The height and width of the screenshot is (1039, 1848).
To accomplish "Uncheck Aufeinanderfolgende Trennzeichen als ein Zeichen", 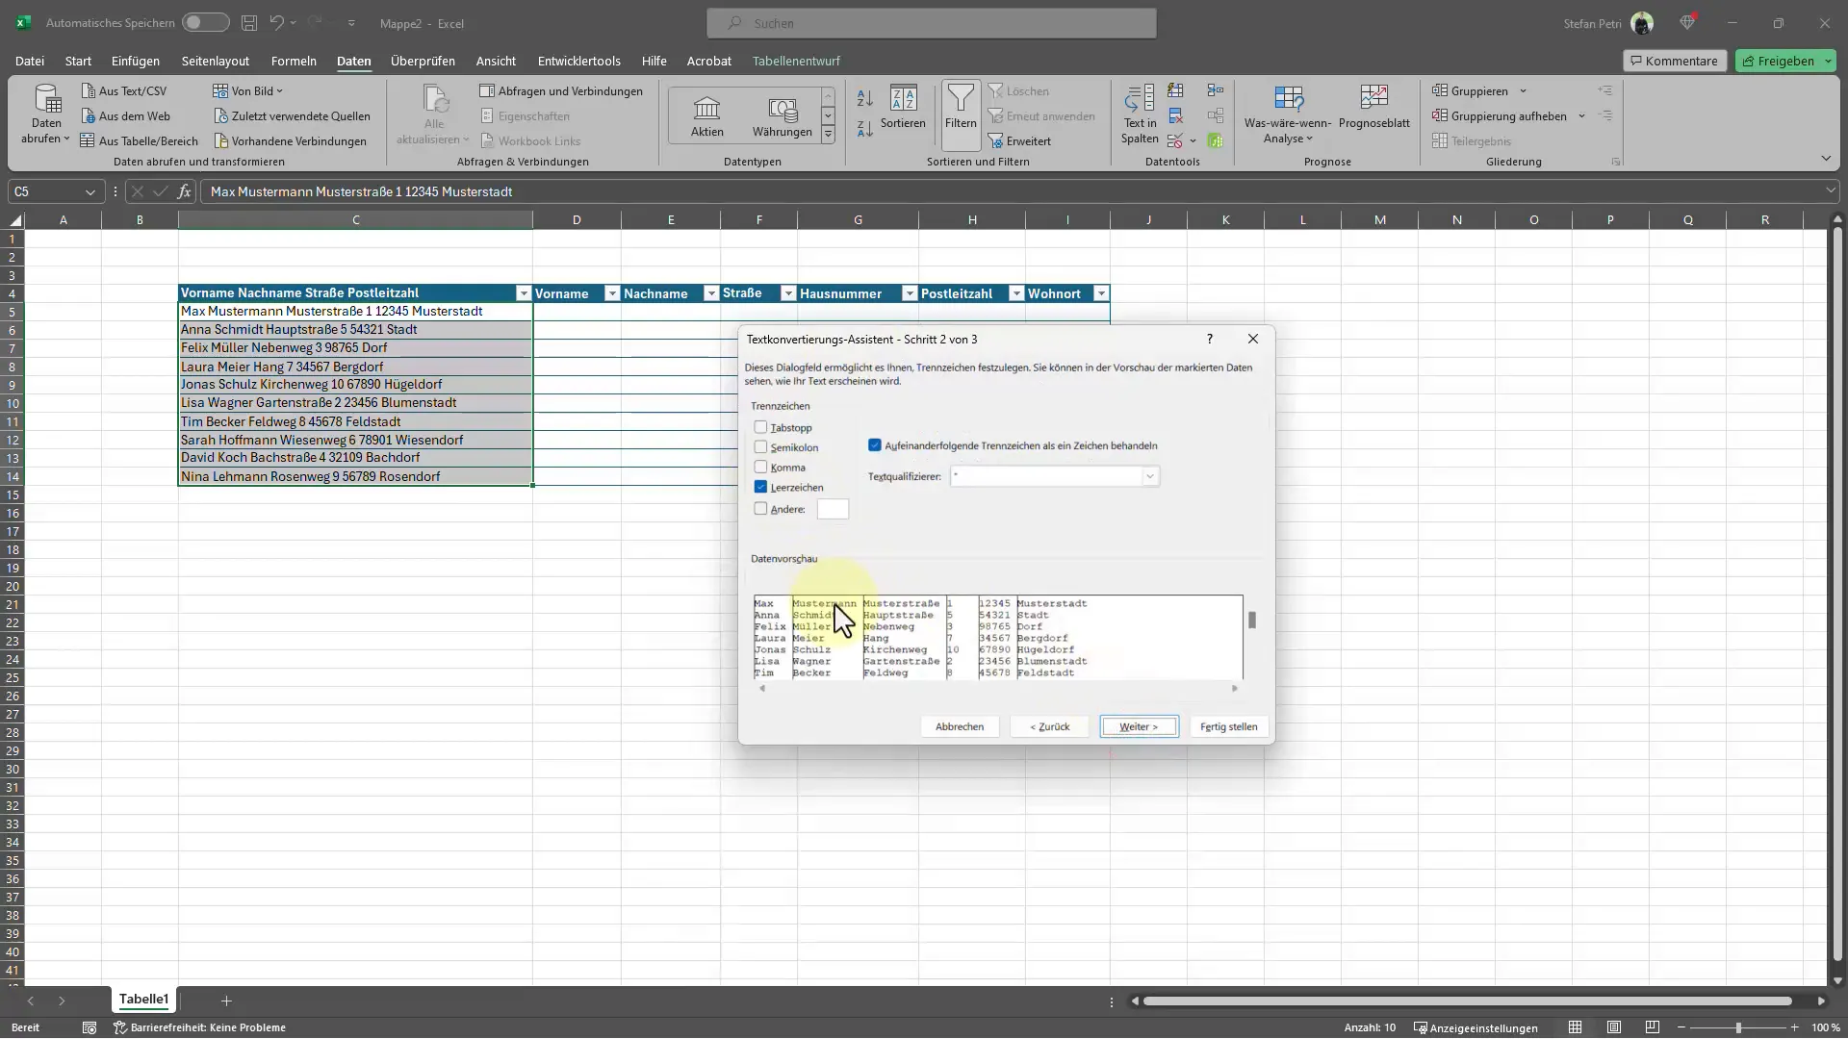I will pyautogui.click(x=874, y=445).
